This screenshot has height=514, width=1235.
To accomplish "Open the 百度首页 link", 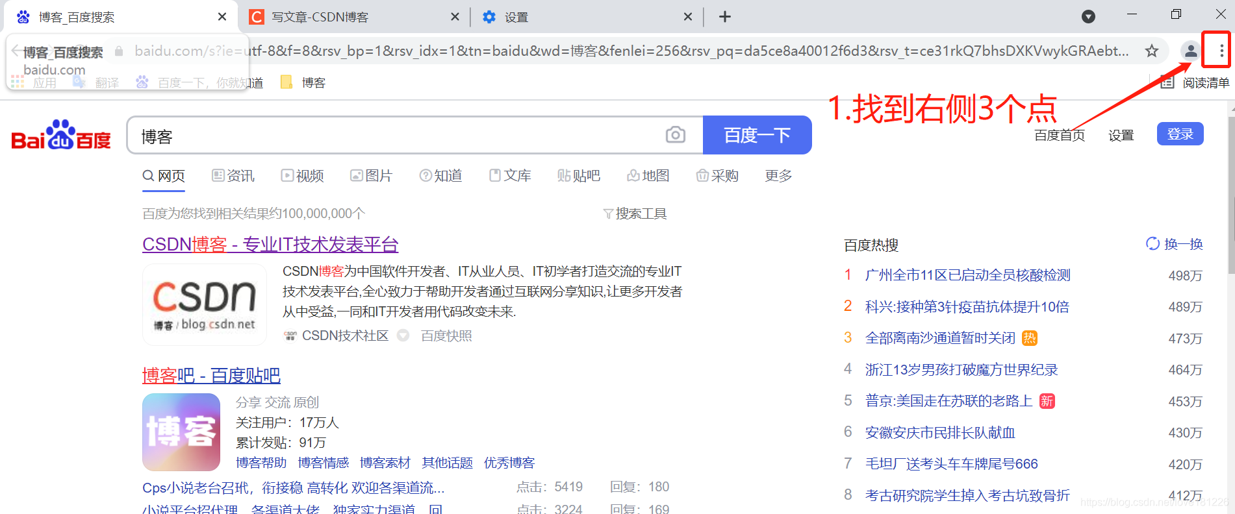I will [x=1060, y=135].
